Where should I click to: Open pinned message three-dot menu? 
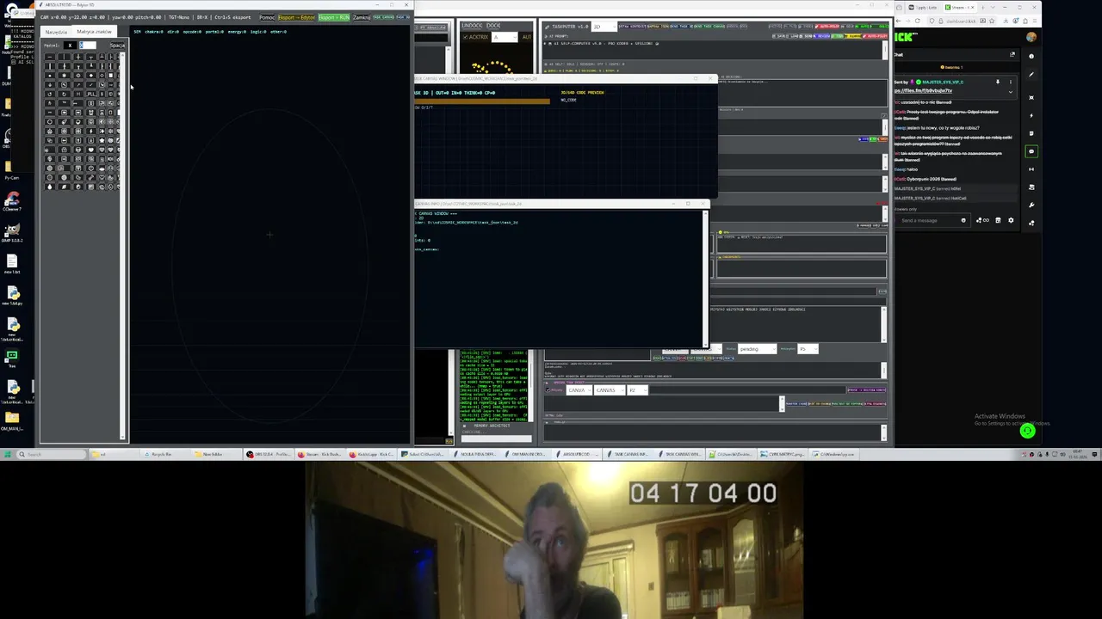point(1011,83)
